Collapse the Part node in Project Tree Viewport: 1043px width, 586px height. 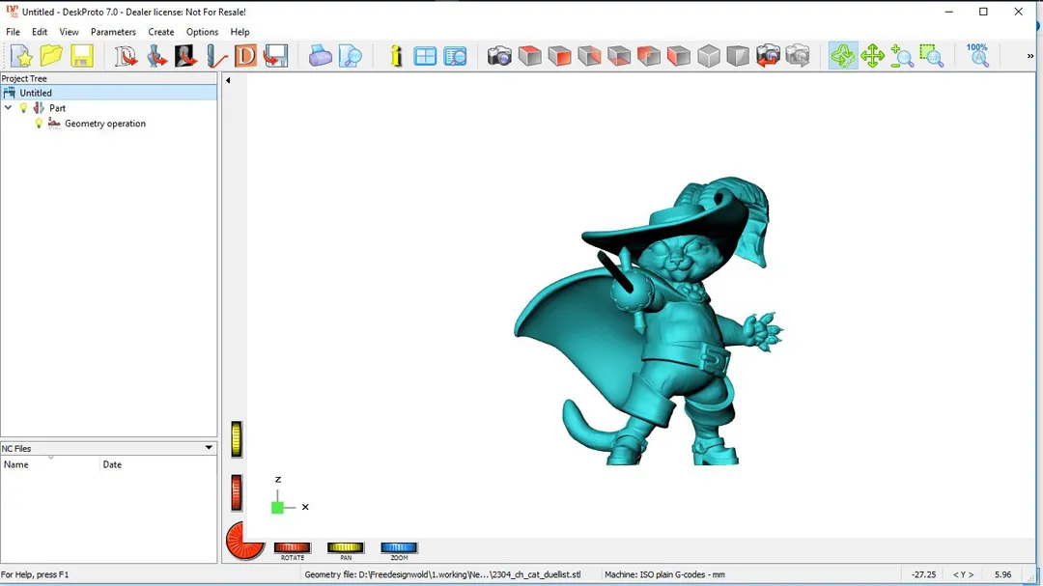(8, 107)
